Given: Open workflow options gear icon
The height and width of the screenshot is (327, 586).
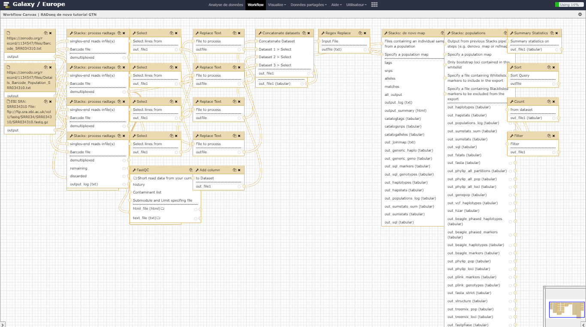Looking at the screenshot, I should pyautogui.click(x=580, y=14).
